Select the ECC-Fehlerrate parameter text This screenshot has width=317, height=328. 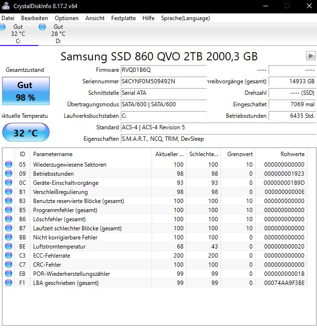click(x=51, y=256)
